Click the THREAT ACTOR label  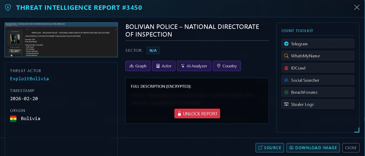pyautogui.click(x=26, y=71)
